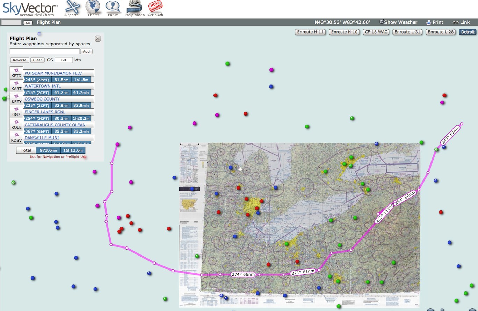Image resolution: width=478 pixels, height=311 pixels.
Task: Open the Help Video icon
Action: coord(135,7)
